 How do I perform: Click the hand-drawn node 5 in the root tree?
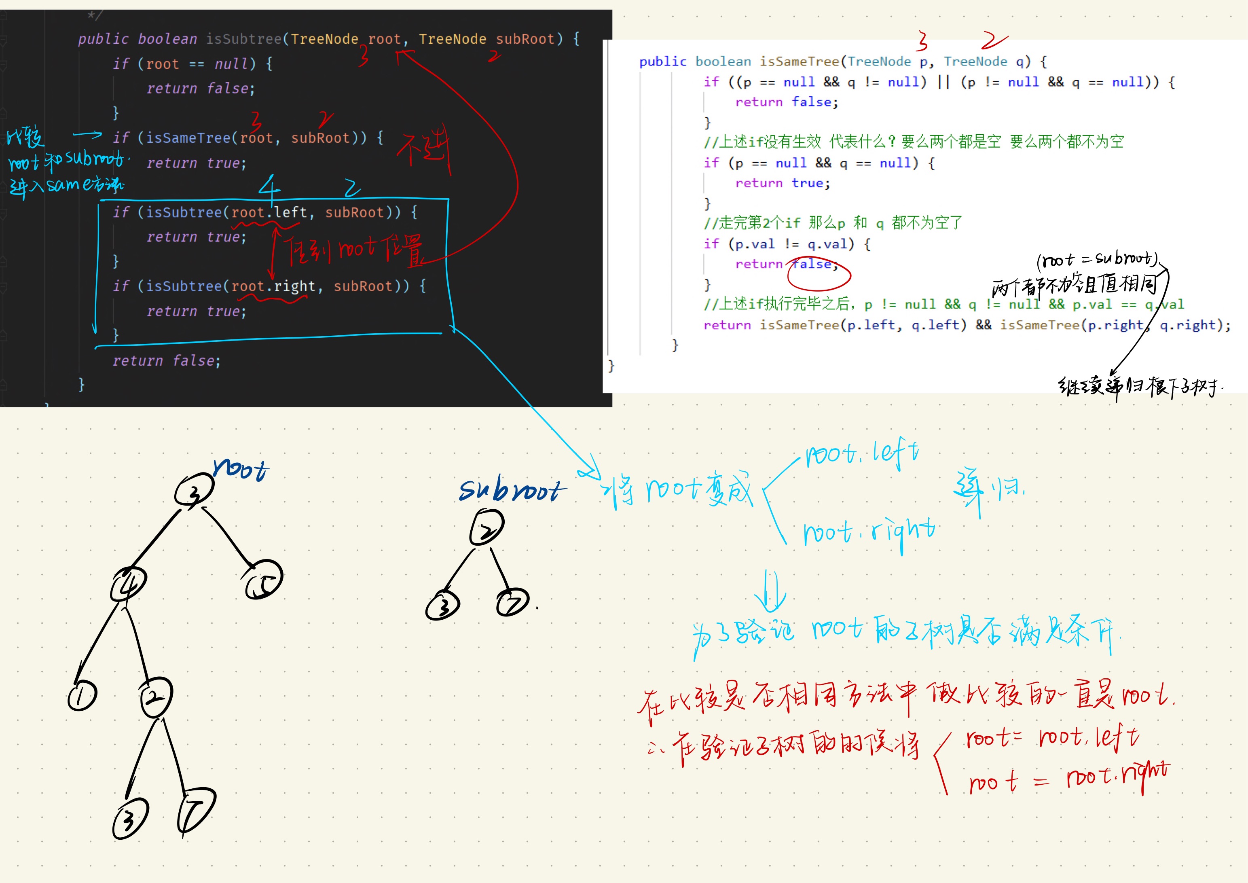(264, 580)
